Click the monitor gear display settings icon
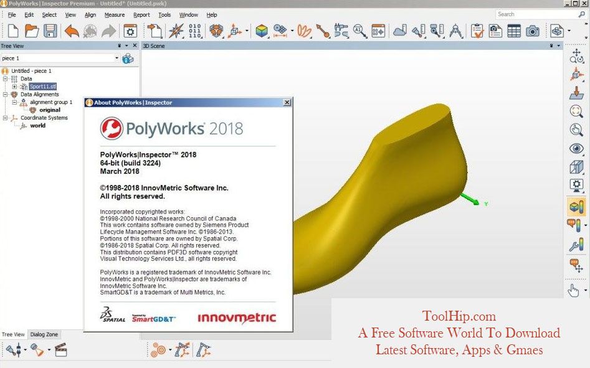 tap(576, 186)
